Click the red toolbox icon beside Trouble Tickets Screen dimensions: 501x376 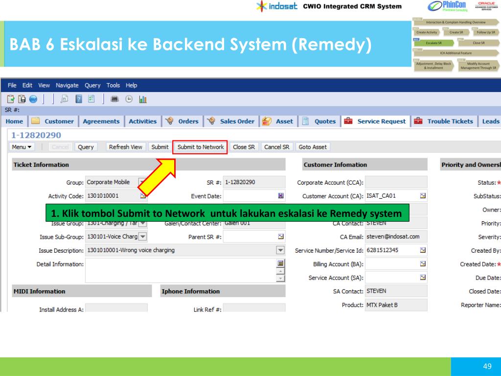(418, 121)
